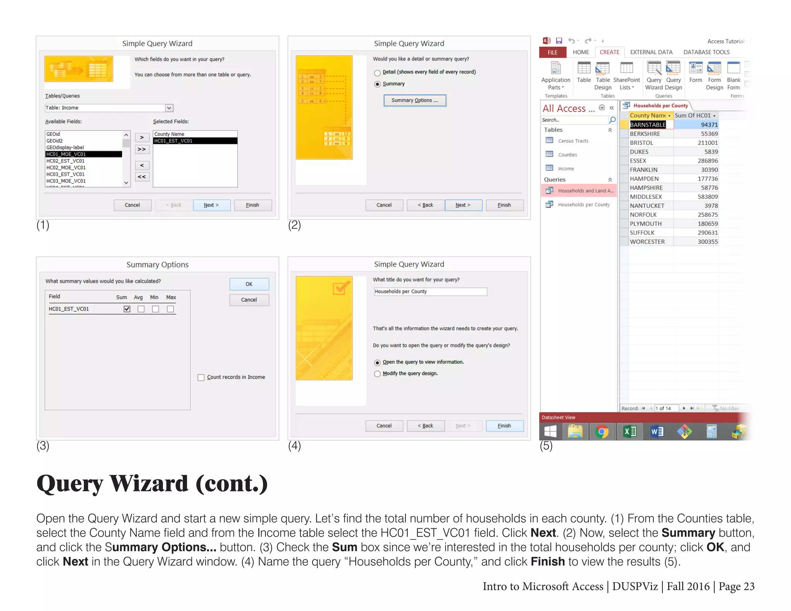Click the Access app logo icon
This screenshot has height=611, width=791.
coord(547,41)
